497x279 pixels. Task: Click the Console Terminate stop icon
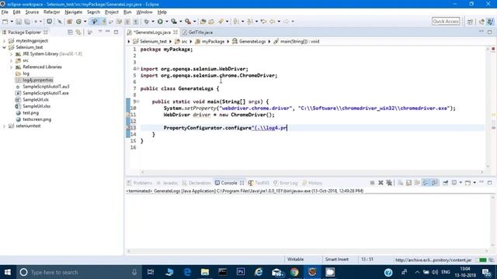[373, 183]
